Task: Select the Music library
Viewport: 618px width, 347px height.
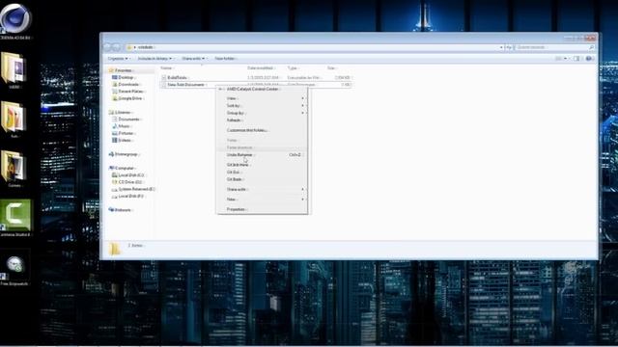Action: pos(122,126)
